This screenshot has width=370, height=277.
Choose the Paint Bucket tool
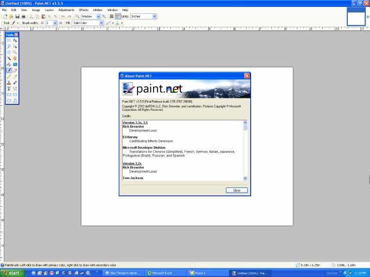(9, 65)
